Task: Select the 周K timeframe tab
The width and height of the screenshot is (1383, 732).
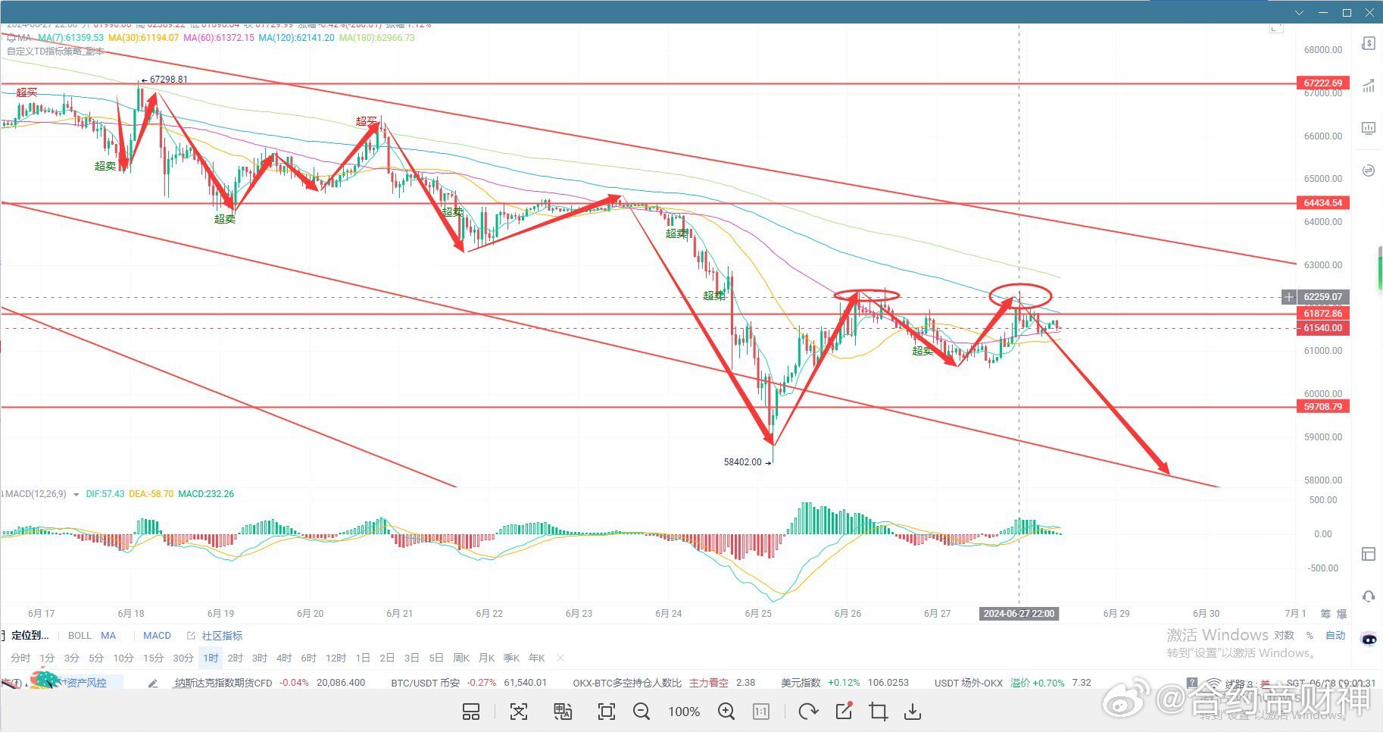Action: point(461,658)
